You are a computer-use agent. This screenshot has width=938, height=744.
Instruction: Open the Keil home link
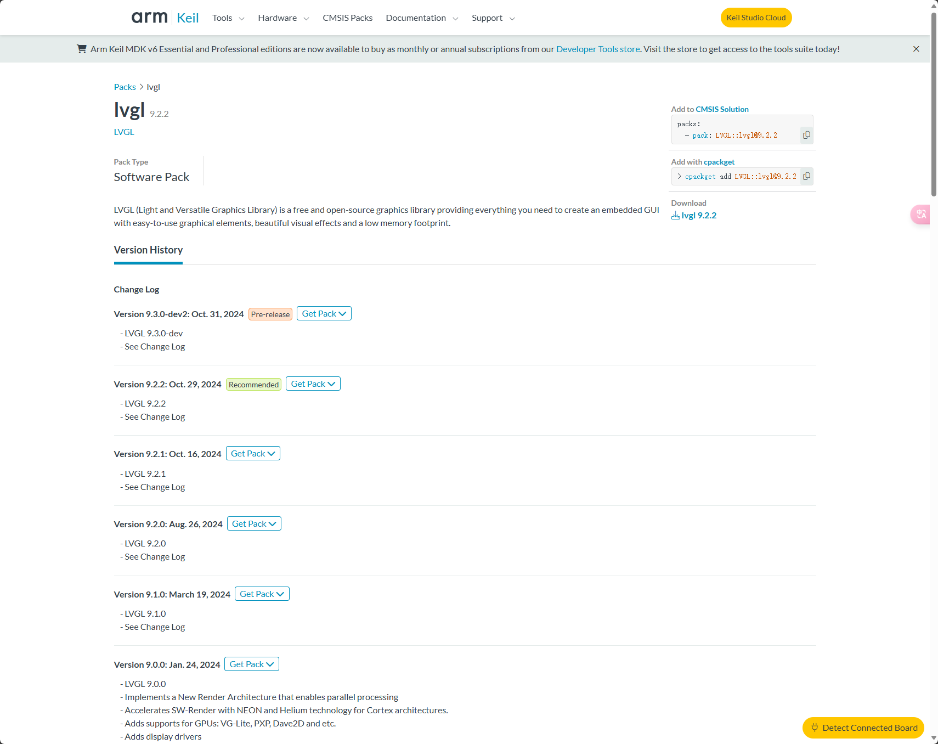click(x=188, y=18)
